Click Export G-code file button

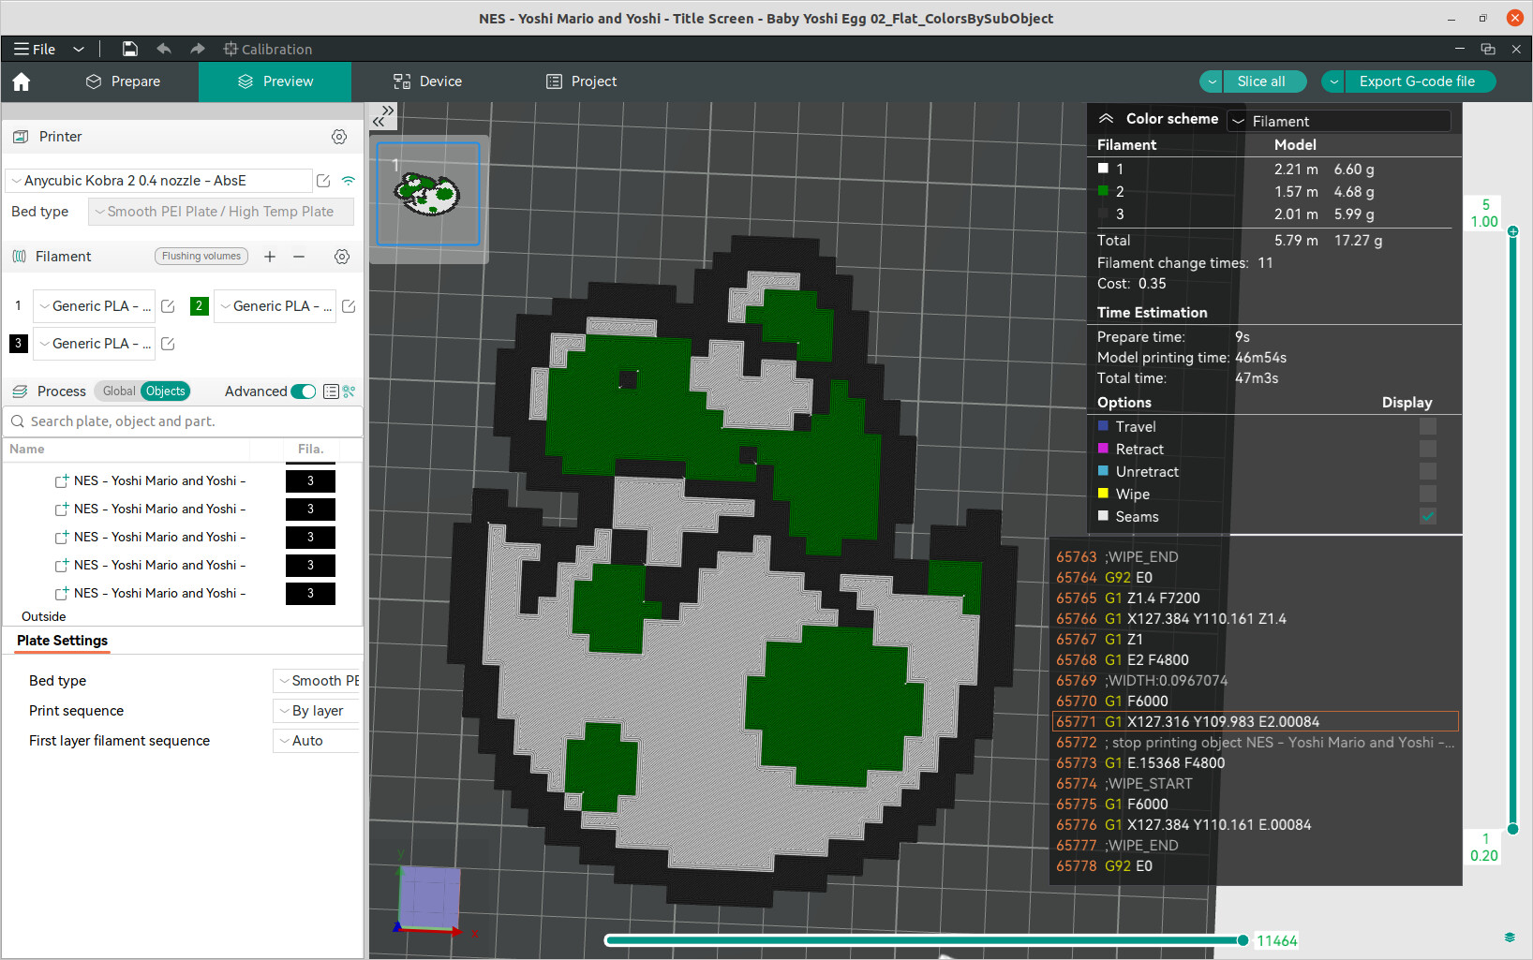click(x=1419, y=81)
